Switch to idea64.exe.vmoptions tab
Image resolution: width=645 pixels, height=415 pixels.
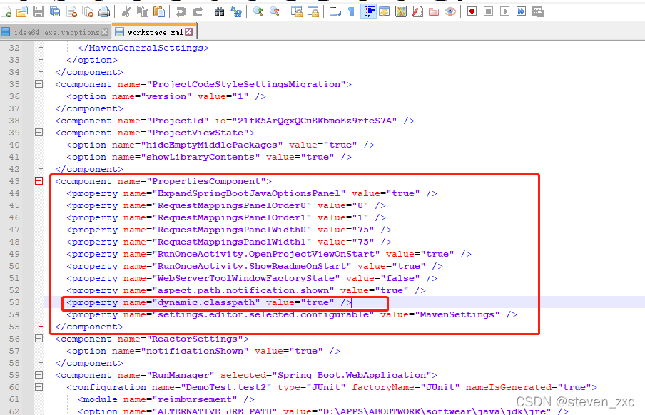[x=56, y=32]
